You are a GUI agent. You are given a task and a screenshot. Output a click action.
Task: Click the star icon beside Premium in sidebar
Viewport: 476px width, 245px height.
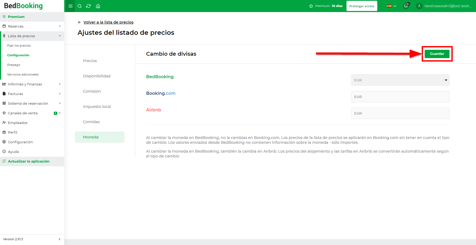4,17
